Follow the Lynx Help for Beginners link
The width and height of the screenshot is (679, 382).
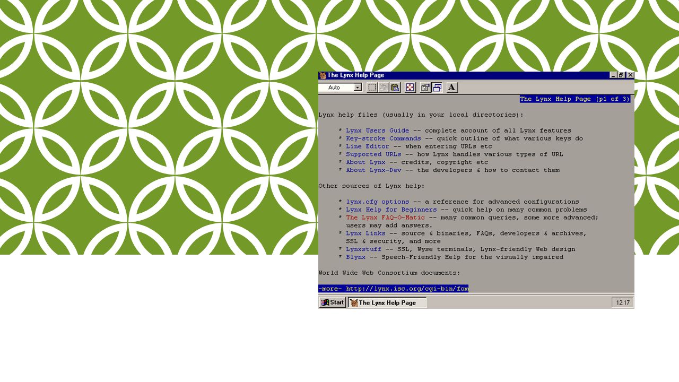(391, 210)
